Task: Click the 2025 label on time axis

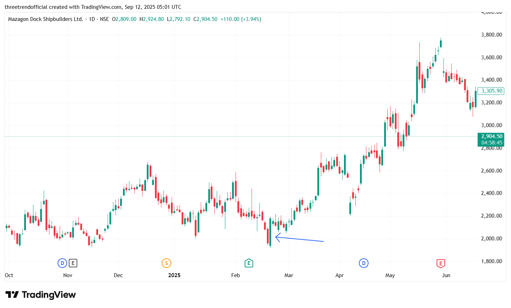Action: [x=174, y=275]
